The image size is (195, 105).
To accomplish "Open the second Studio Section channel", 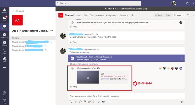I will click(32, 46).
